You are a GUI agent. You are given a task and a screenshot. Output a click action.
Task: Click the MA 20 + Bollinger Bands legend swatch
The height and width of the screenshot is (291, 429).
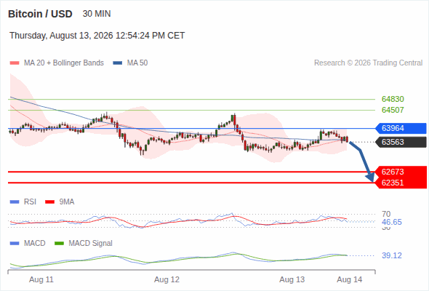point(15,63)
